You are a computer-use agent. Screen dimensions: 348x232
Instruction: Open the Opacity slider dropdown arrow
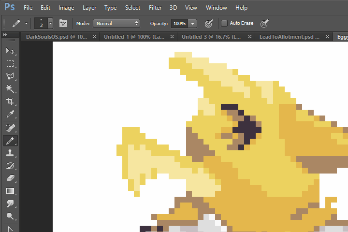192,23
